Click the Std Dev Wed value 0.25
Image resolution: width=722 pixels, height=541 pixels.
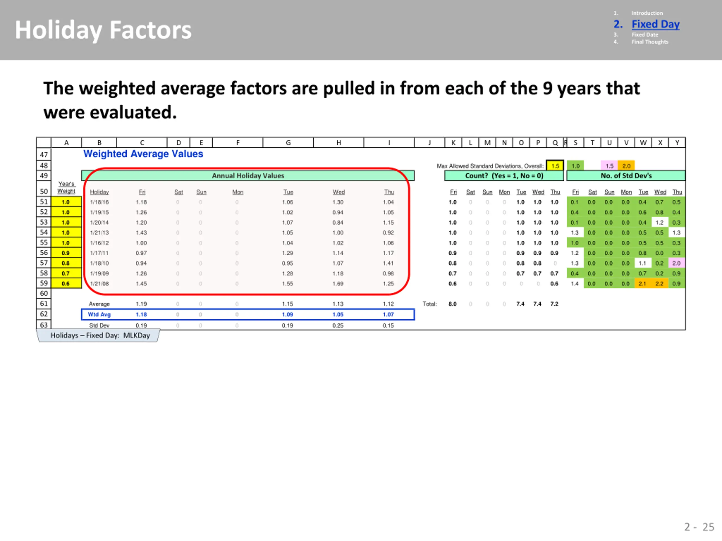click(338, 325)
